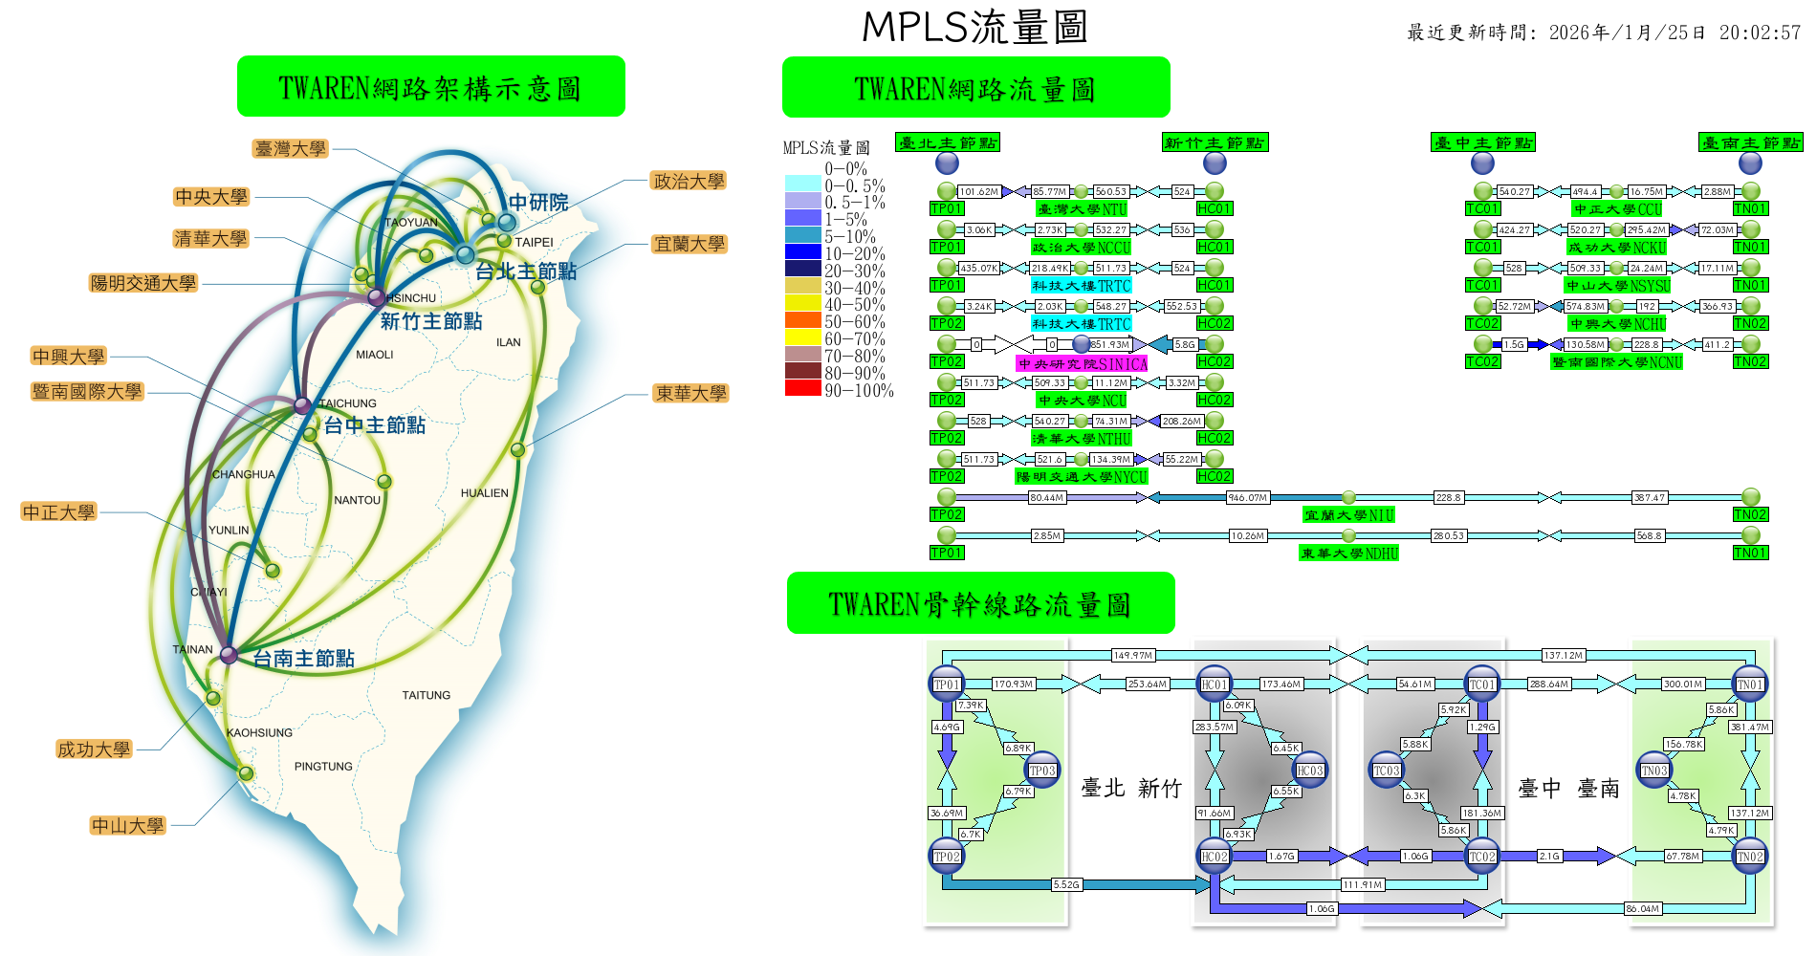Select the TN03 backbone router node
1817x956 pixels.
click(x=1654, y=771)
